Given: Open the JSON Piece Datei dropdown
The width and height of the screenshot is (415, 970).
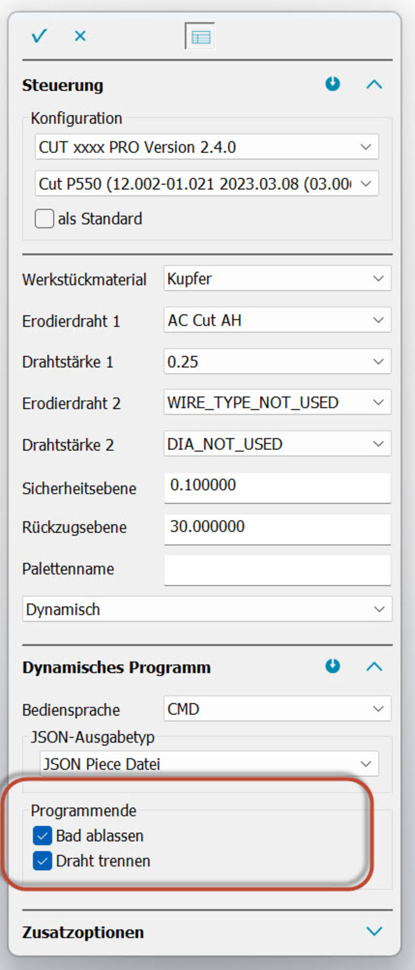Looking at the screenshot, I should (209, 764).
